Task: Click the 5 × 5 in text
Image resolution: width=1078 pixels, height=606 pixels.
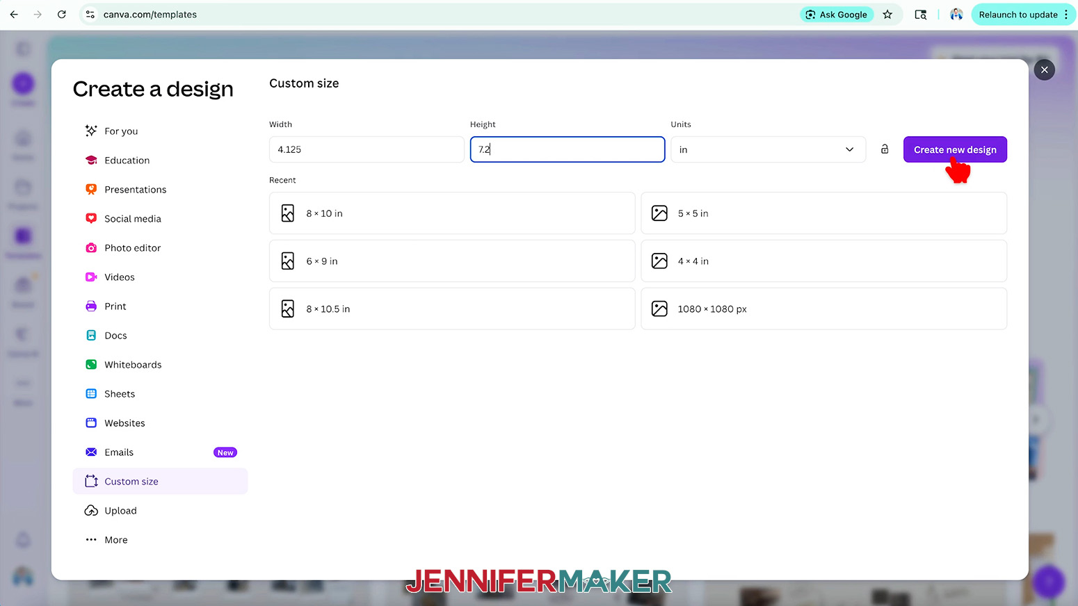Action: pos(693,213)
